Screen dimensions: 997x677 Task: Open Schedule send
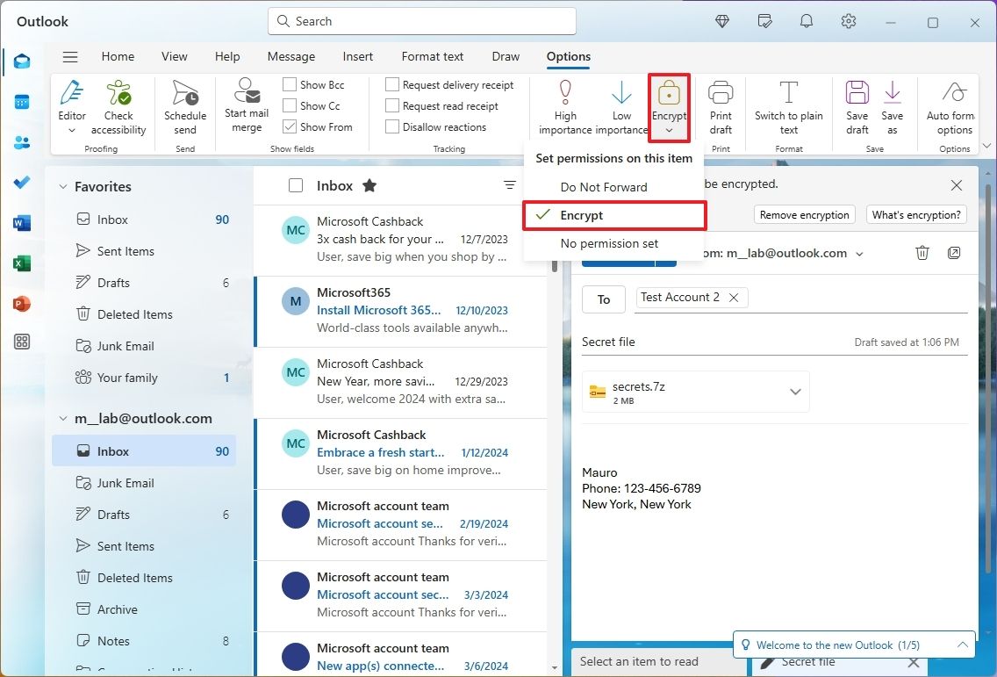184,105
